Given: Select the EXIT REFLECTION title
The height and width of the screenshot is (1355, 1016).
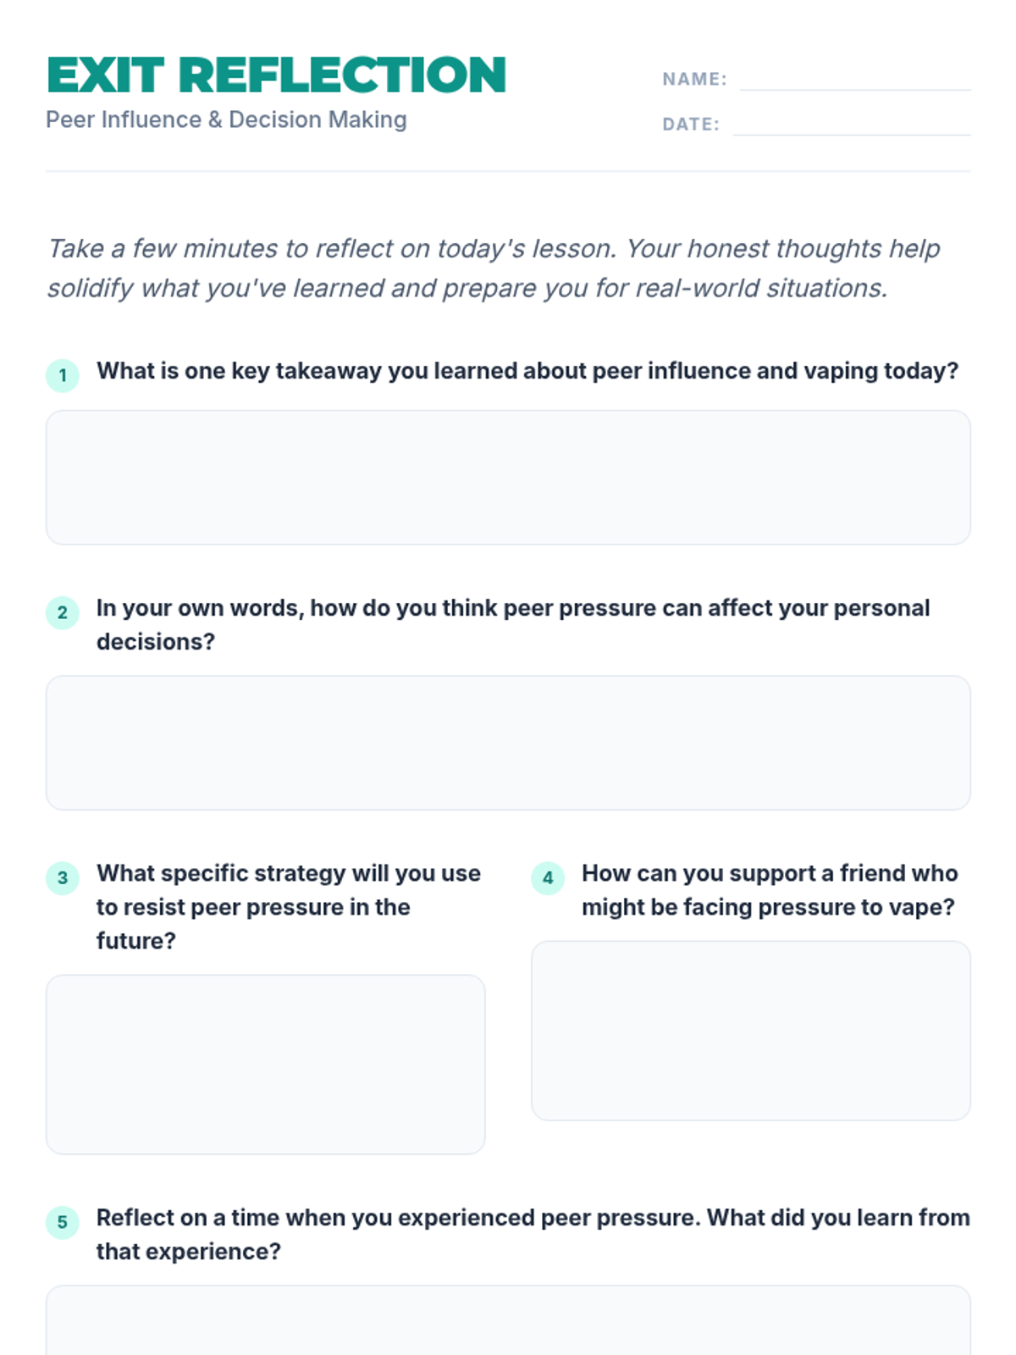Looking at the screenshot, I should coord(276,75).
